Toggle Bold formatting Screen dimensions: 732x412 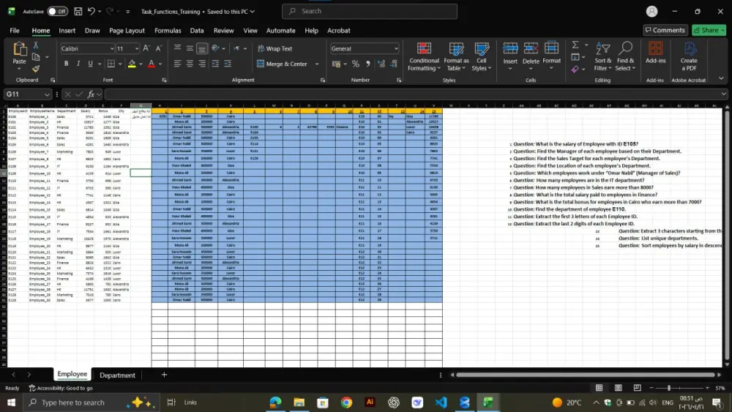pyautogui.click(x=67, y=64)
